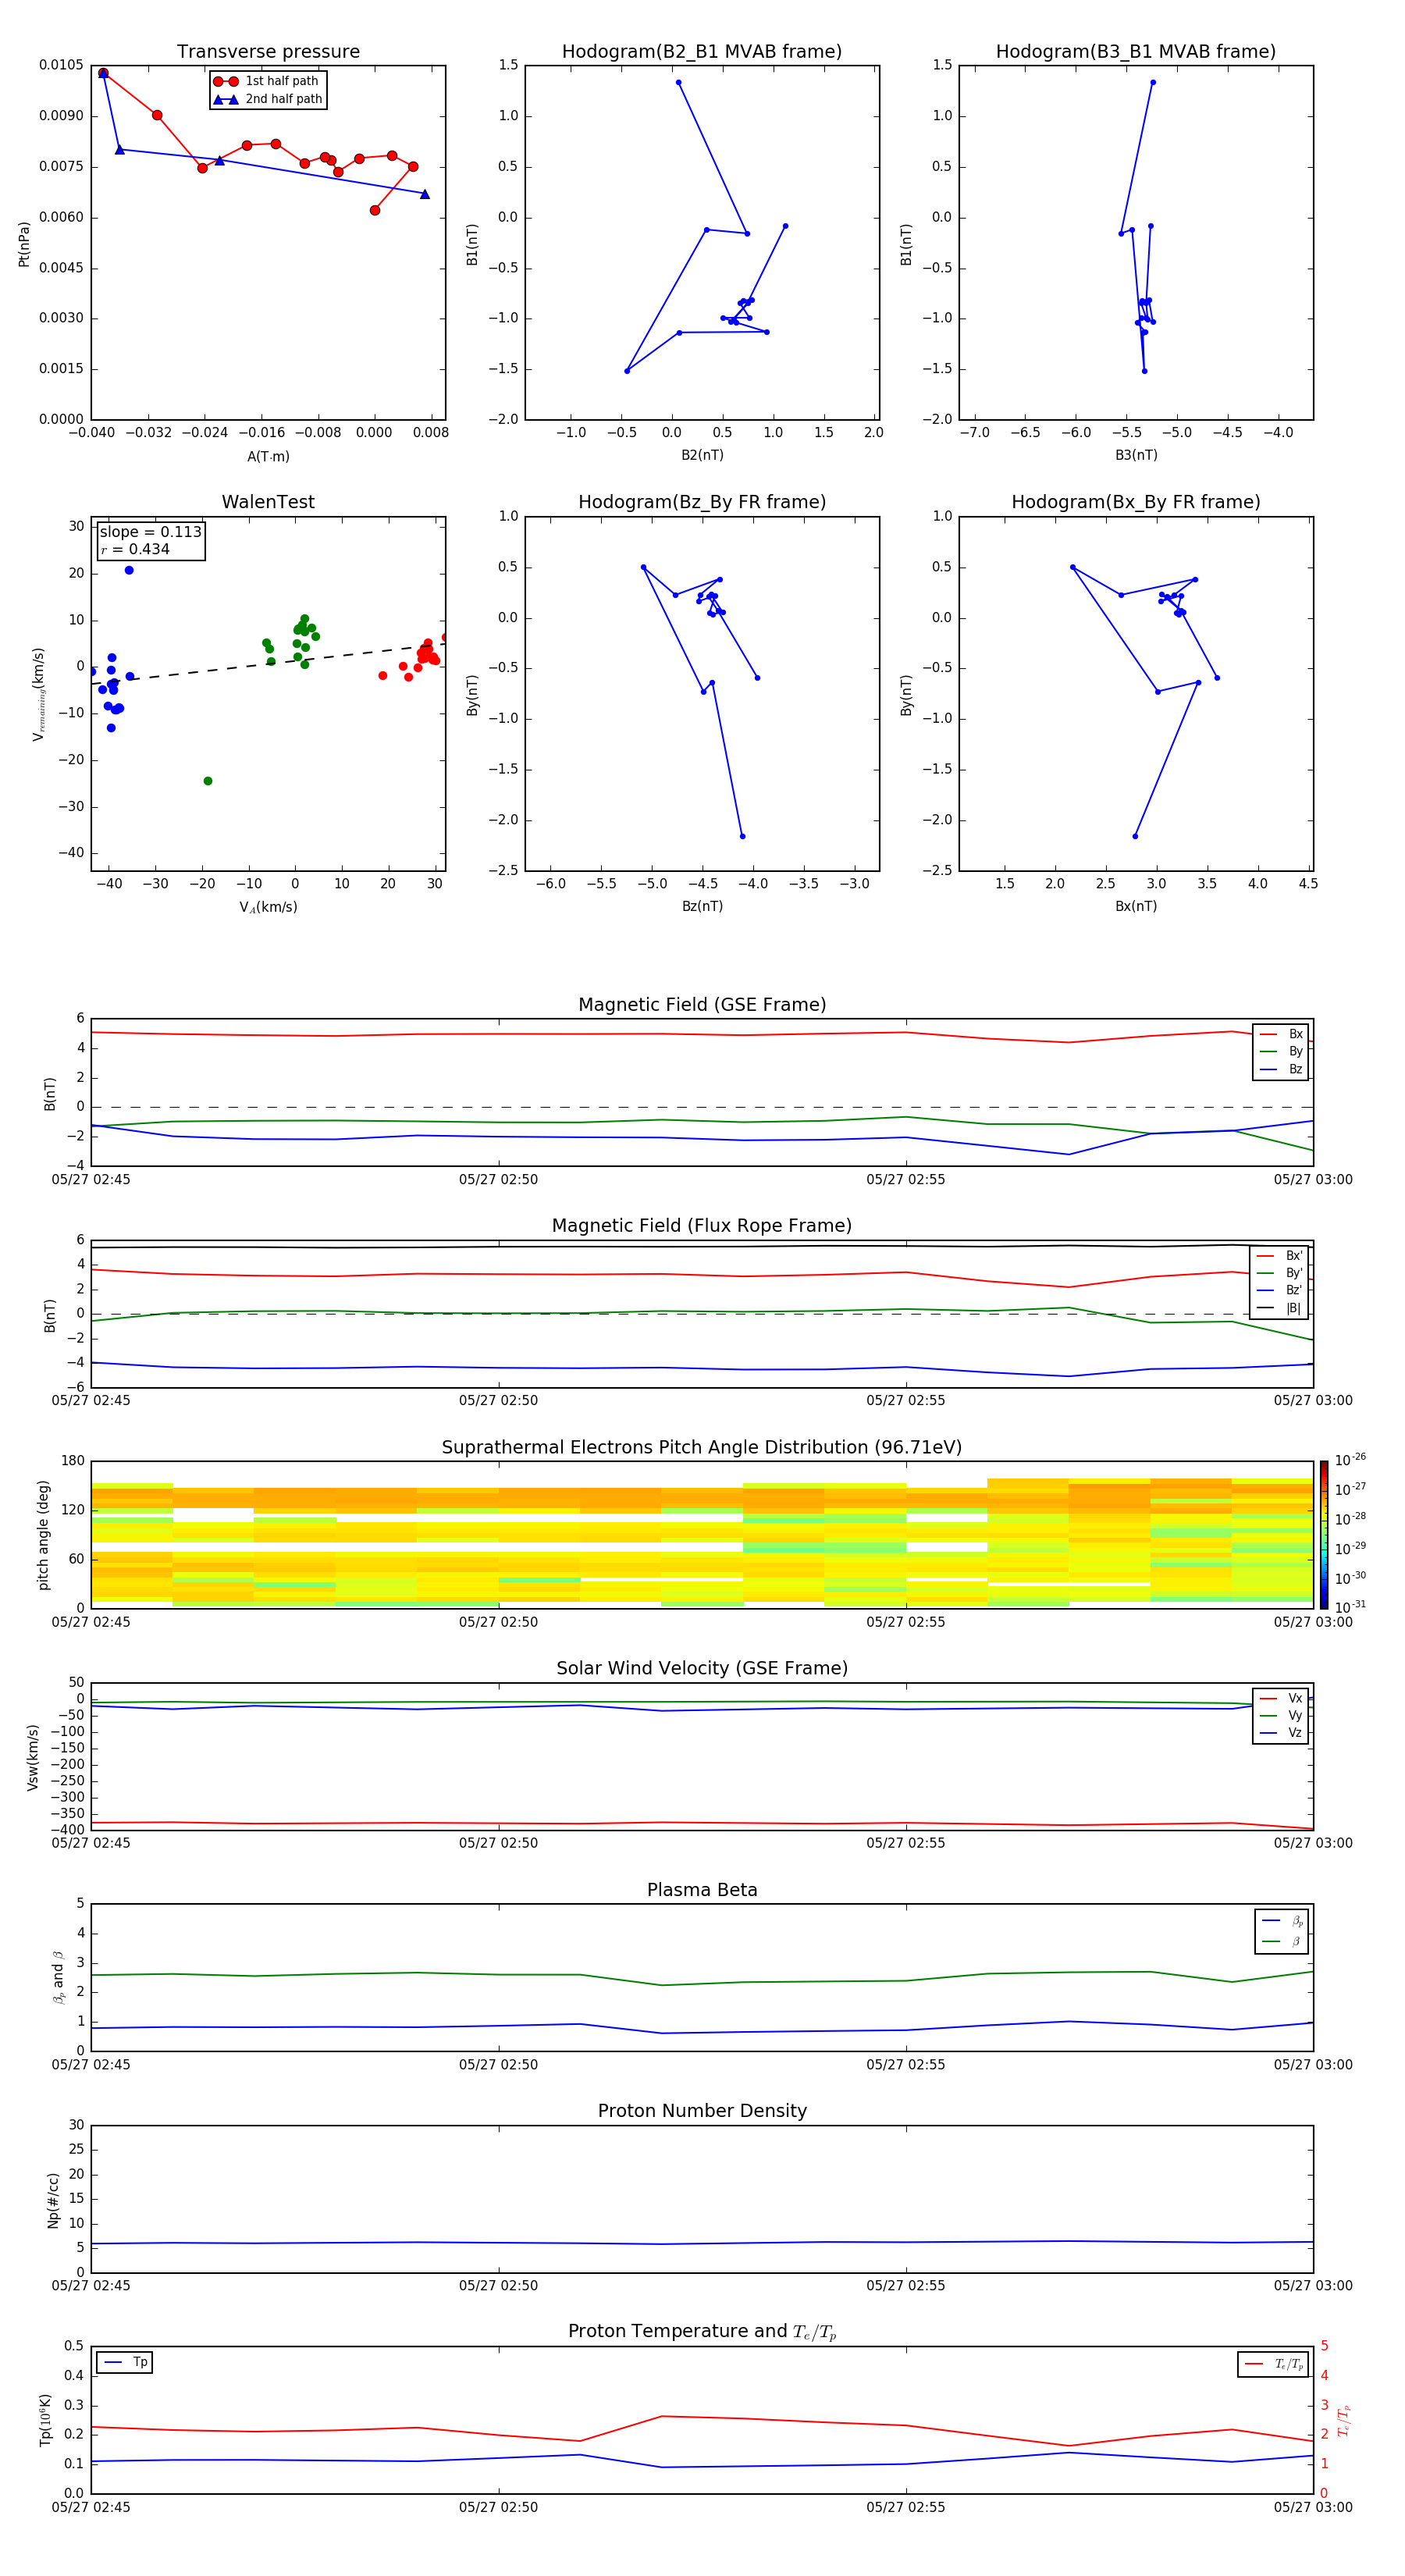Click the "Solar Wind Velocity (GSE Frame)" title
Viewport: 1405px width, 2576px height.
pyautogui.click(x=702, y=1668)
